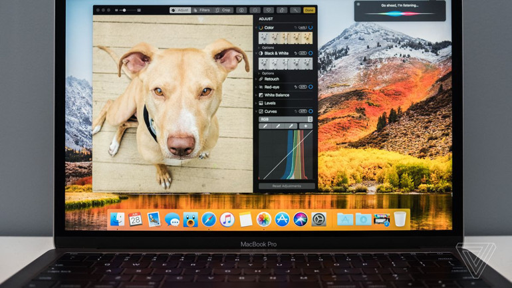Open iTunes from the Dock
The height and width of the screenshot is (288, 512).
click(x=227, y=219)
